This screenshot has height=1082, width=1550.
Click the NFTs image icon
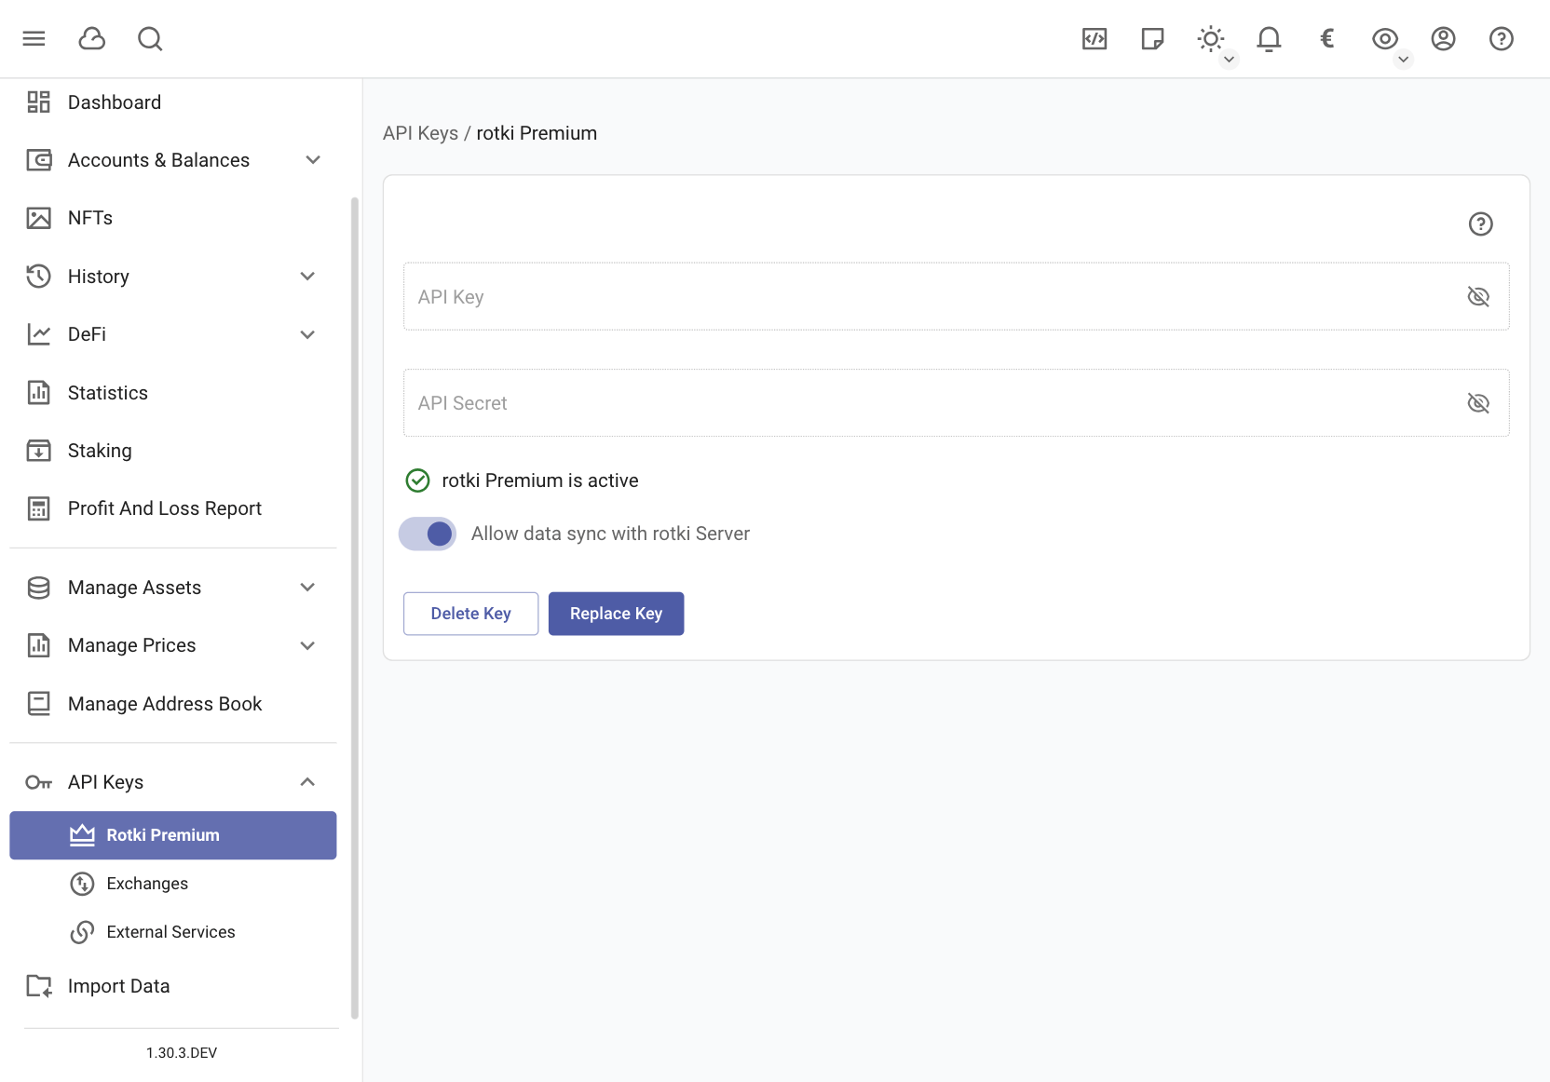[x=38, y=218]
